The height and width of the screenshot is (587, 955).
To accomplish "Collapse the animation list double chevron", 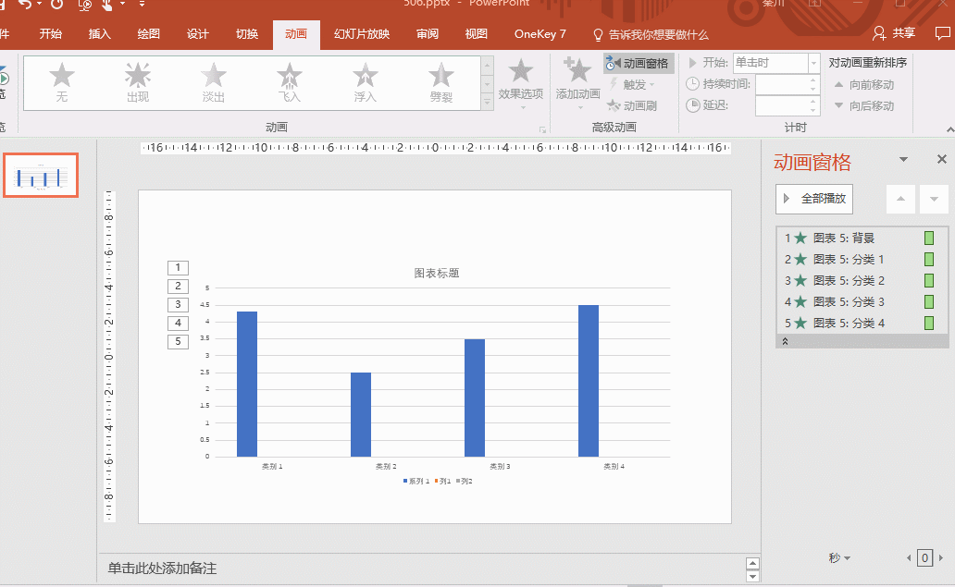I will [x=786, y=341].
